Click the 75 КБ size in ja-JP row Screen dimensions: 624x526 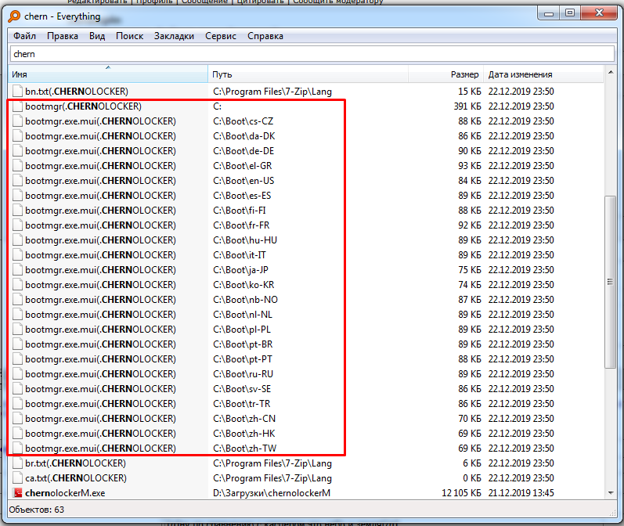pyautogui.click(x=470, y=270)
